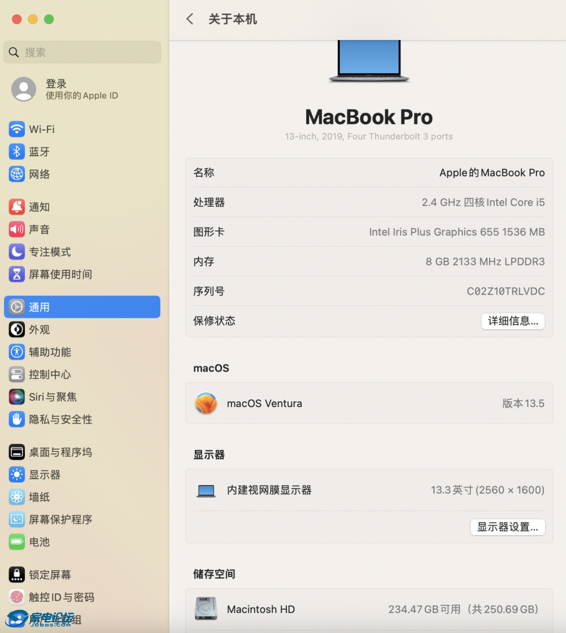Open Appearance (外观) icon
The image size is (566, 633).
pyautogui.click(x=16, y=330)
